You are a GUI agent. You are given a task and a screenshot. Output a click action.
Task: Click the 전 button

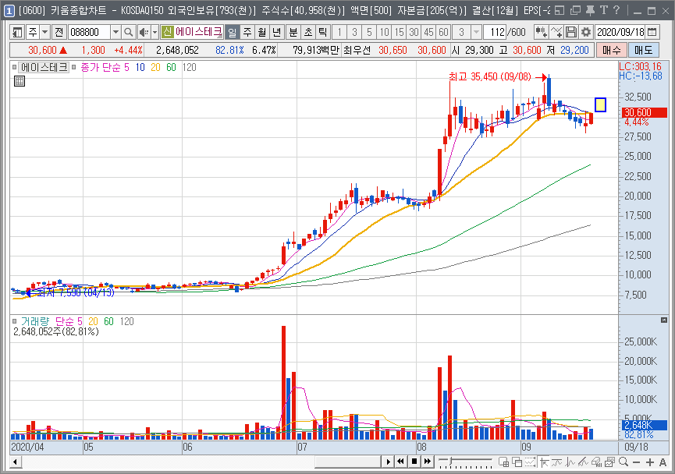click(x=59, y=32)
